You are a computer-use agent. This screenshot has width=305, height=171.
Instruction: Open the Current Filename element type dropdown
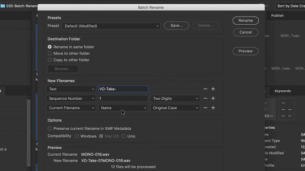tap(71, 108)
